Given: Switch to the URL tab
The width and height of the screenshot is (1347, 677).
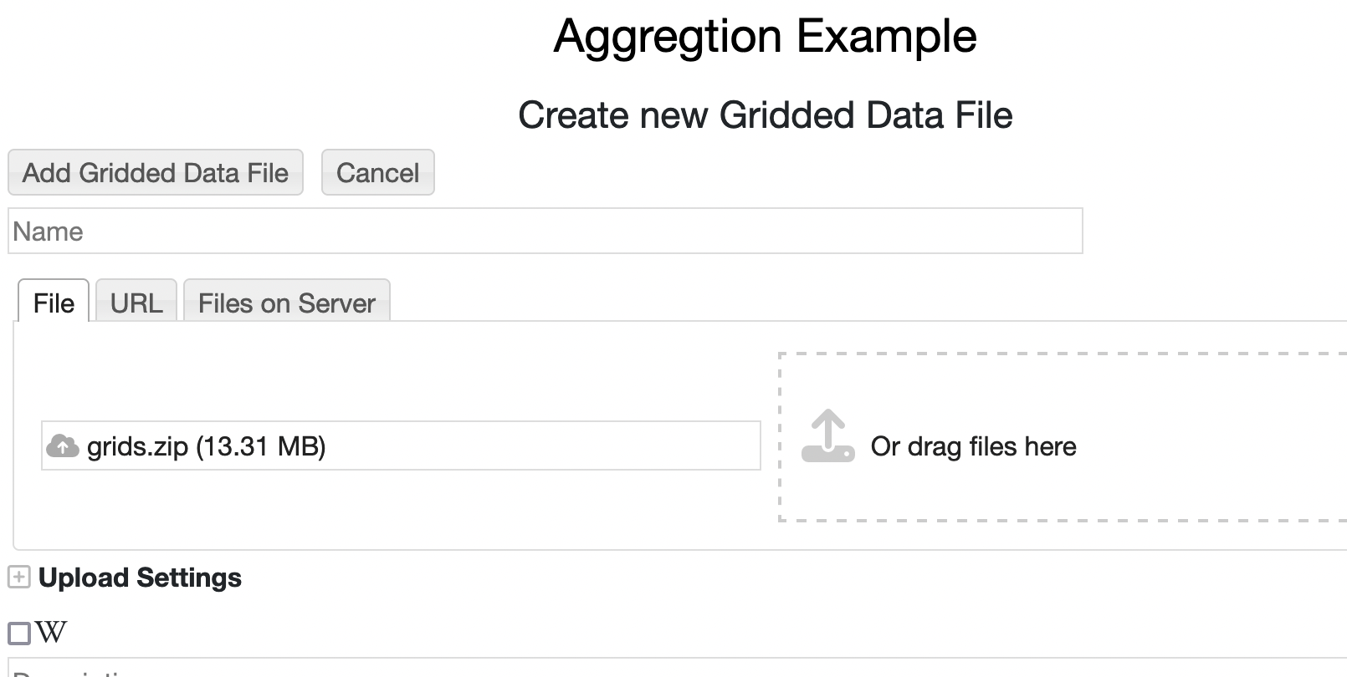Looking at the screenshot, I should pyautogui.click(x=136, y=302).
